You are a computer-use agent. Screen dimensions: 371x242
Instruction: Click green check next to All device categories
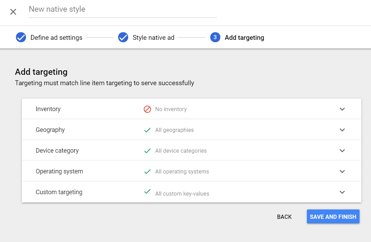(147, 151)
